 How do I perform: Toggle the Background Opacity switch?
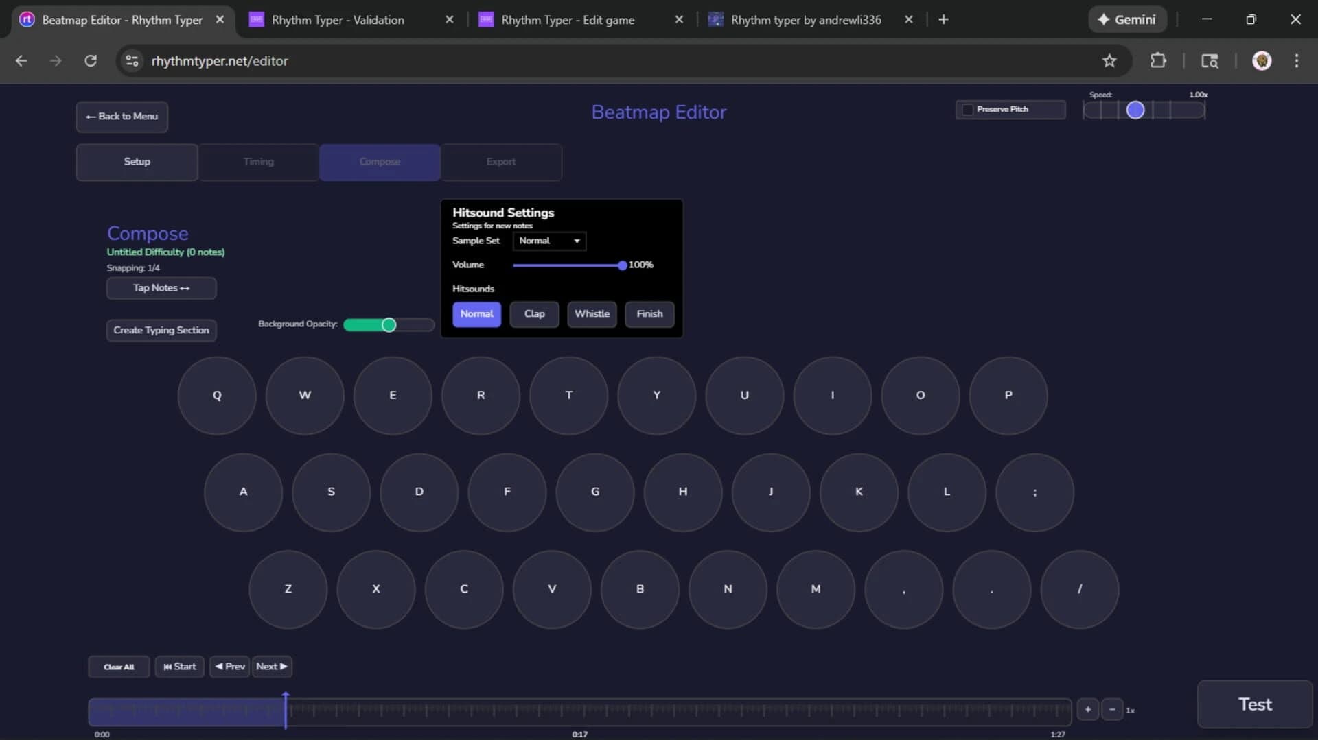388,324
